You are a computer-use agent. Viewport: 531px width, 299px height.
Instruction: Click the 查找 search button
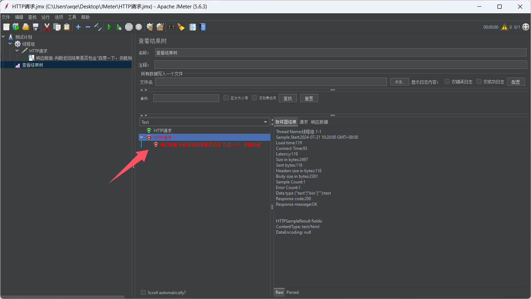point(288,98)
